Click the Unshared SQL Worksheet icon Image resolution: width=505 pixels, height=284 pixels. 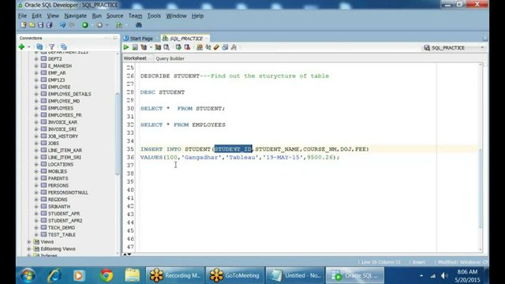pos(200,47)
